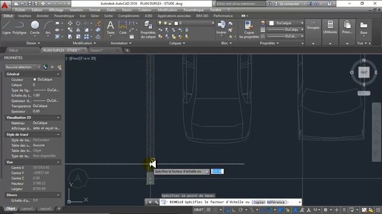Expand the Calques panel dropdown
Viewport: 382px width, 214px height.
click(x=177, y=43)
